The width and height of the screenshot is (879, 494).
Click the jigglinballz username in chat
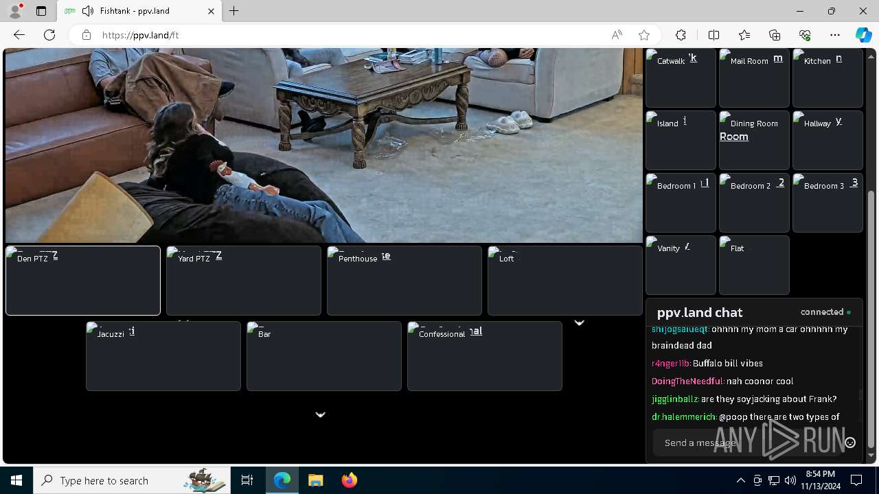pos(675,399)
